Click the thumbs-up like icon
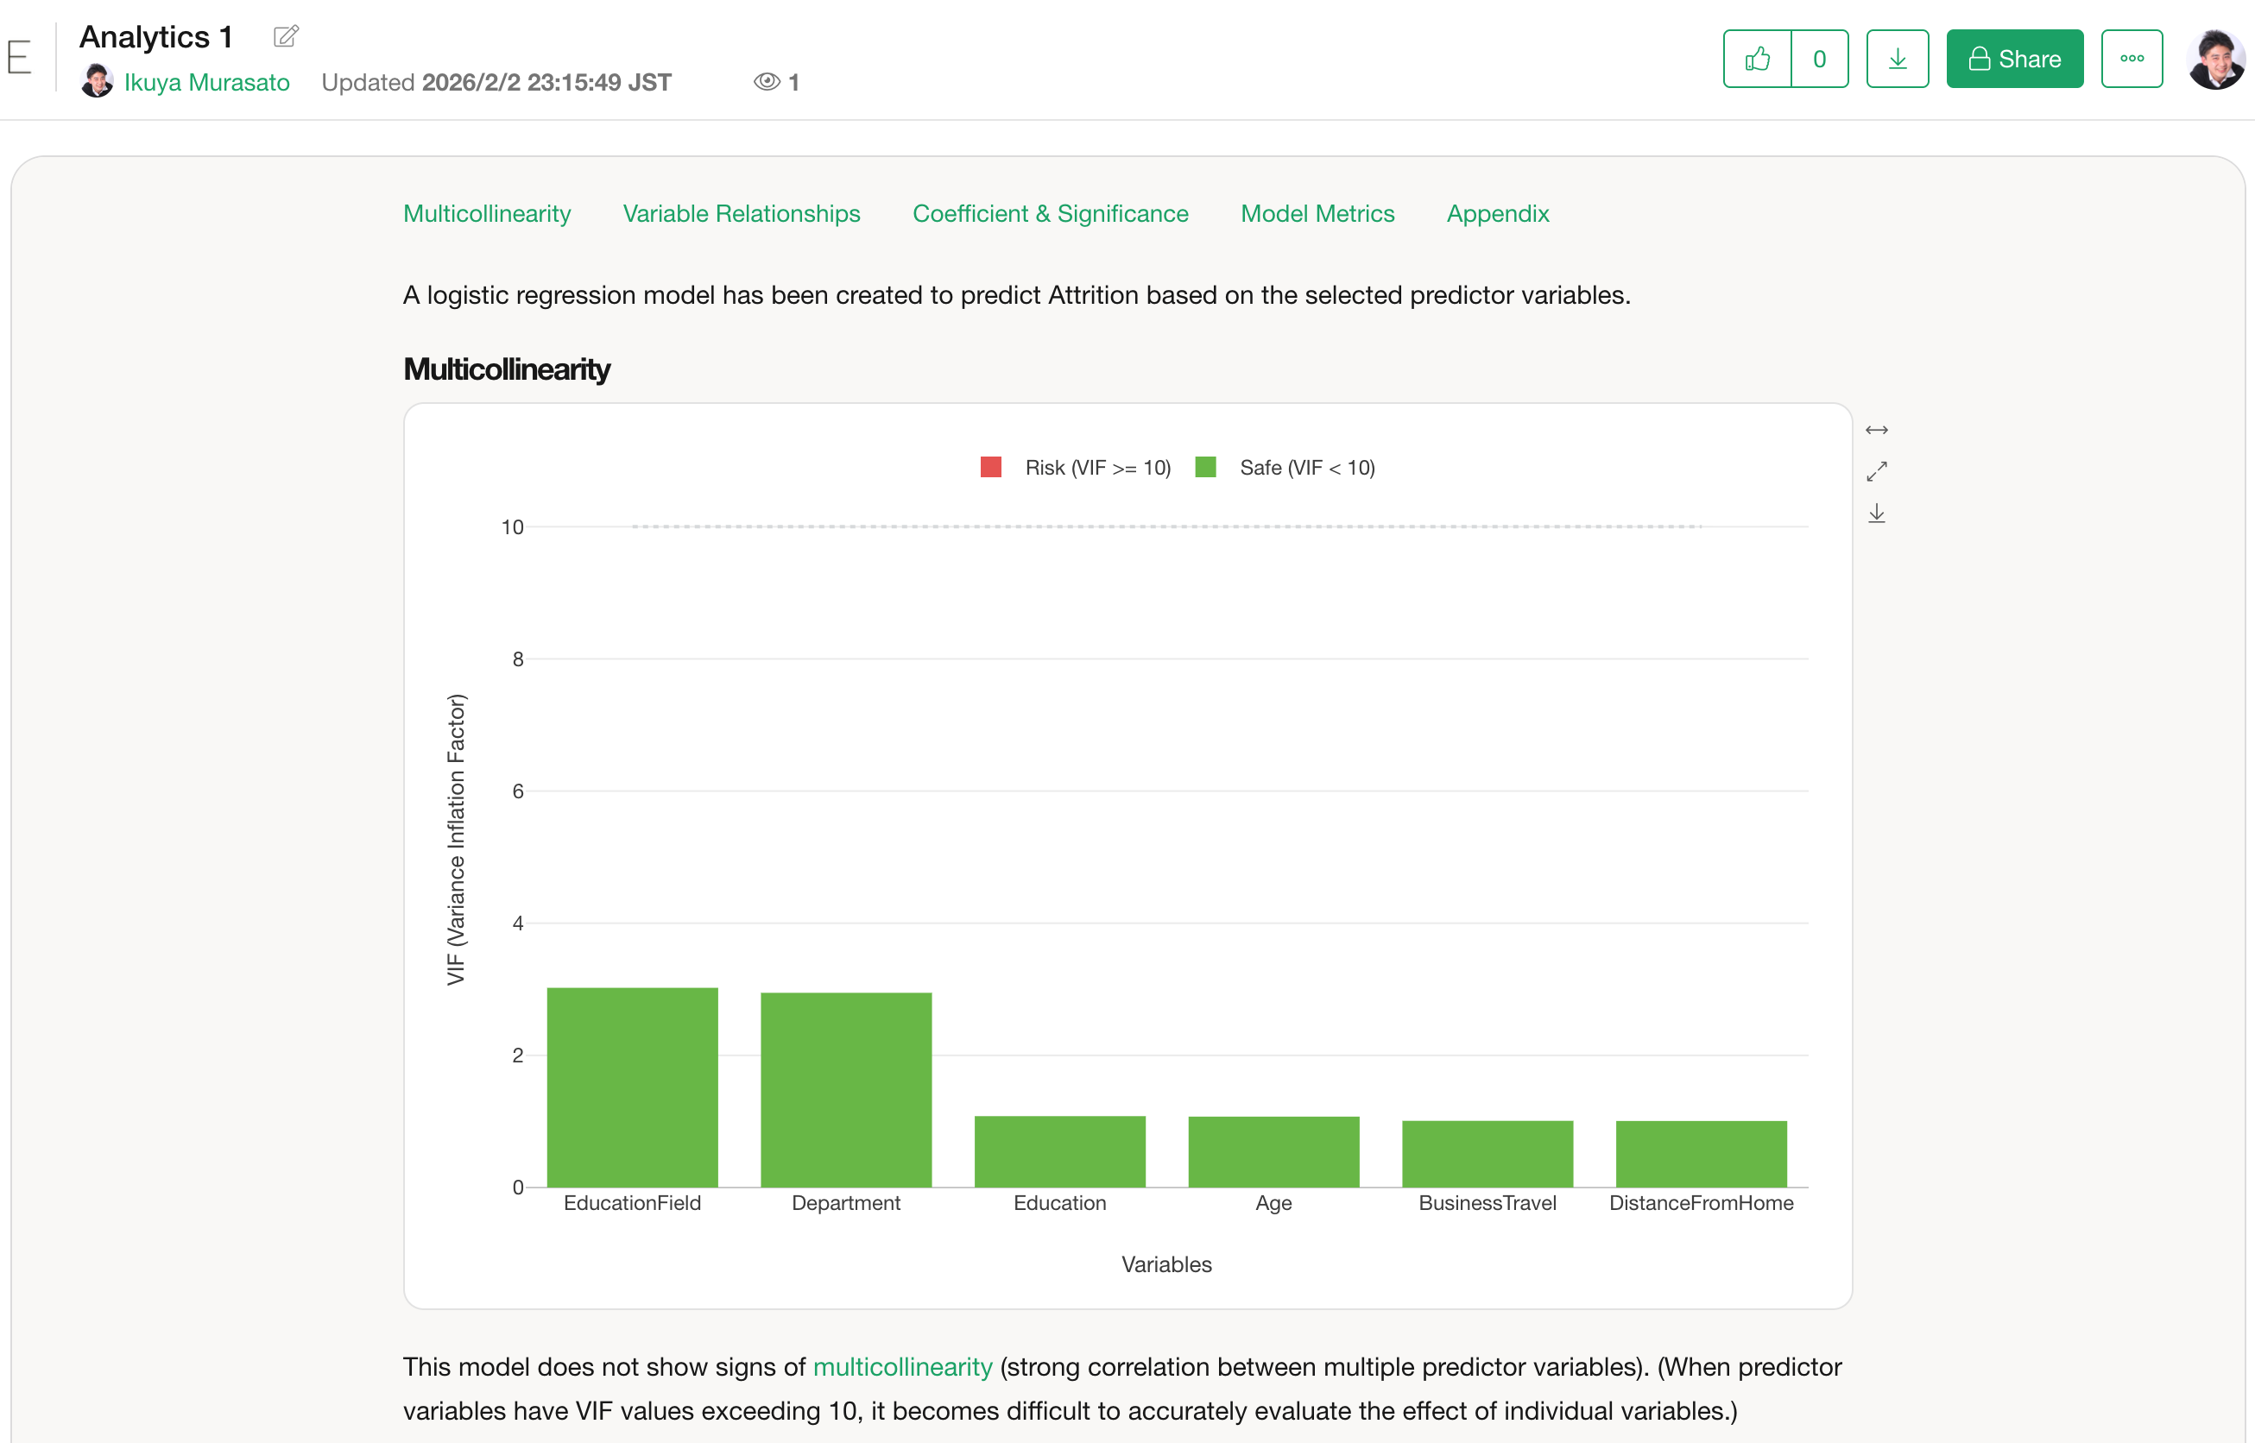Viewport: 2255px width, 1443px height. click(1758, 59)
